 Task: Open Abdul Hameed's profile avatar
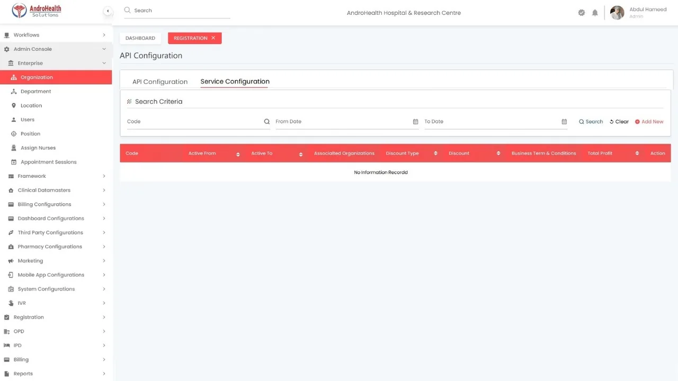617,13
